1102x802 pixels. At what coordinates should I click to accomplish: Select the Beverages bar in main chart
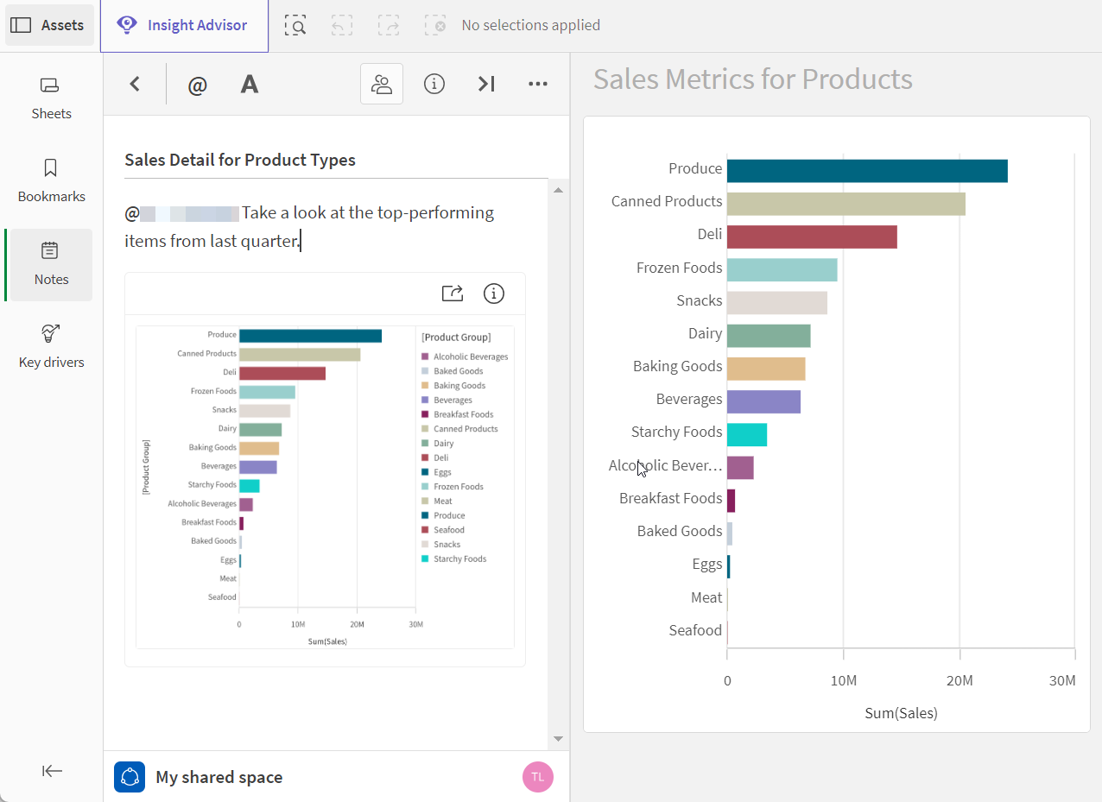point(763,401)
